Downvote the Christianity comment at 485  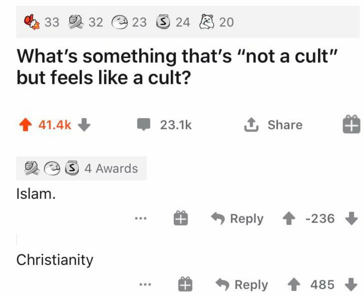point(351,284)
